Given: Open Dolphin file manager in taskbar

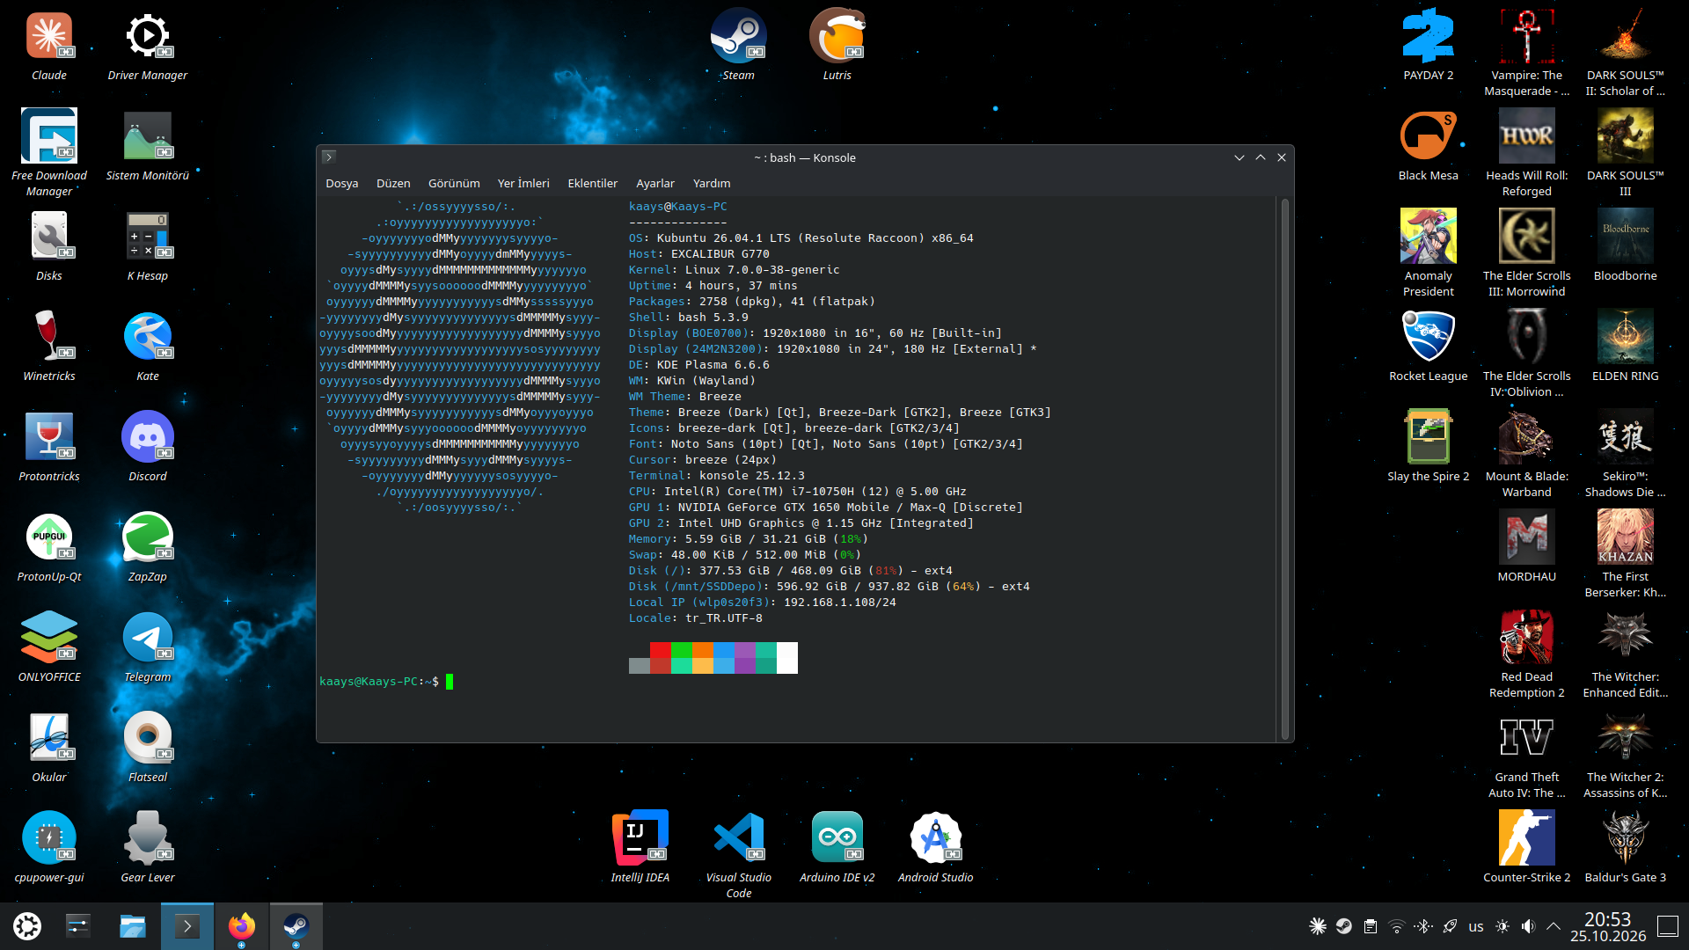Looking at the screenshot, I should point(133,926).
